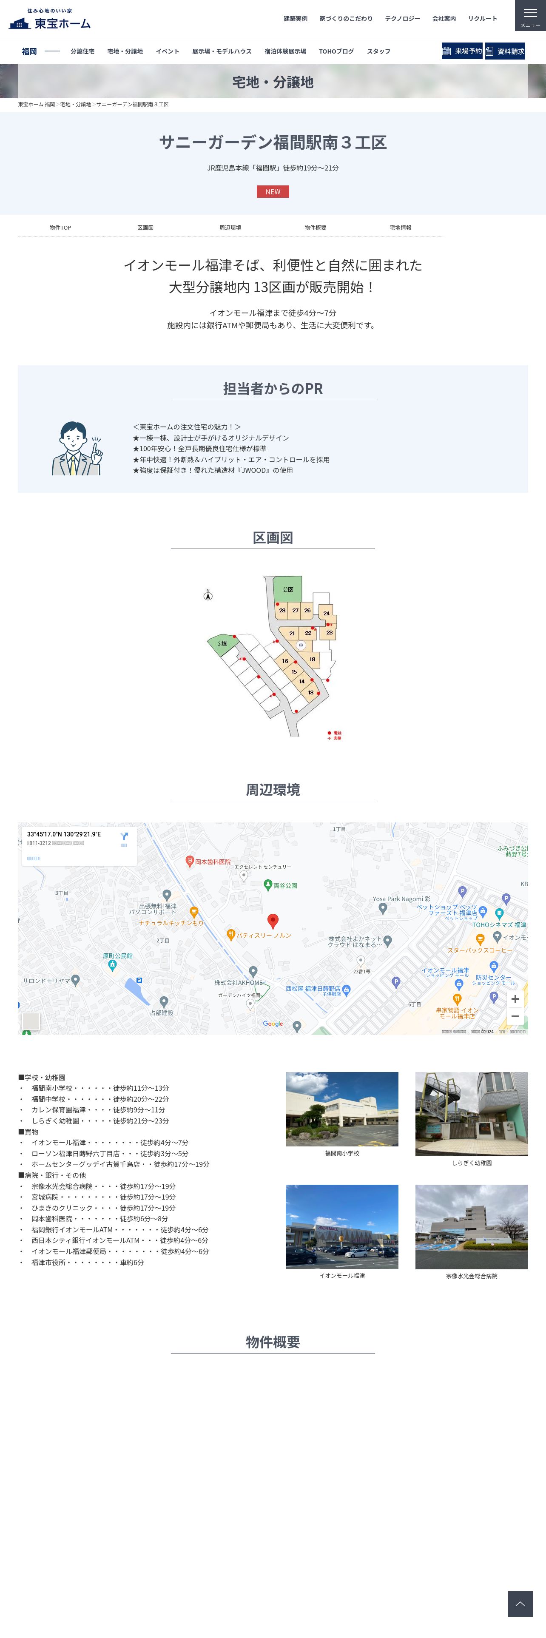The height and width of the screenshot is (1638, 546).
Task: Zoom out on the map
Action: tap(515, 1016)
